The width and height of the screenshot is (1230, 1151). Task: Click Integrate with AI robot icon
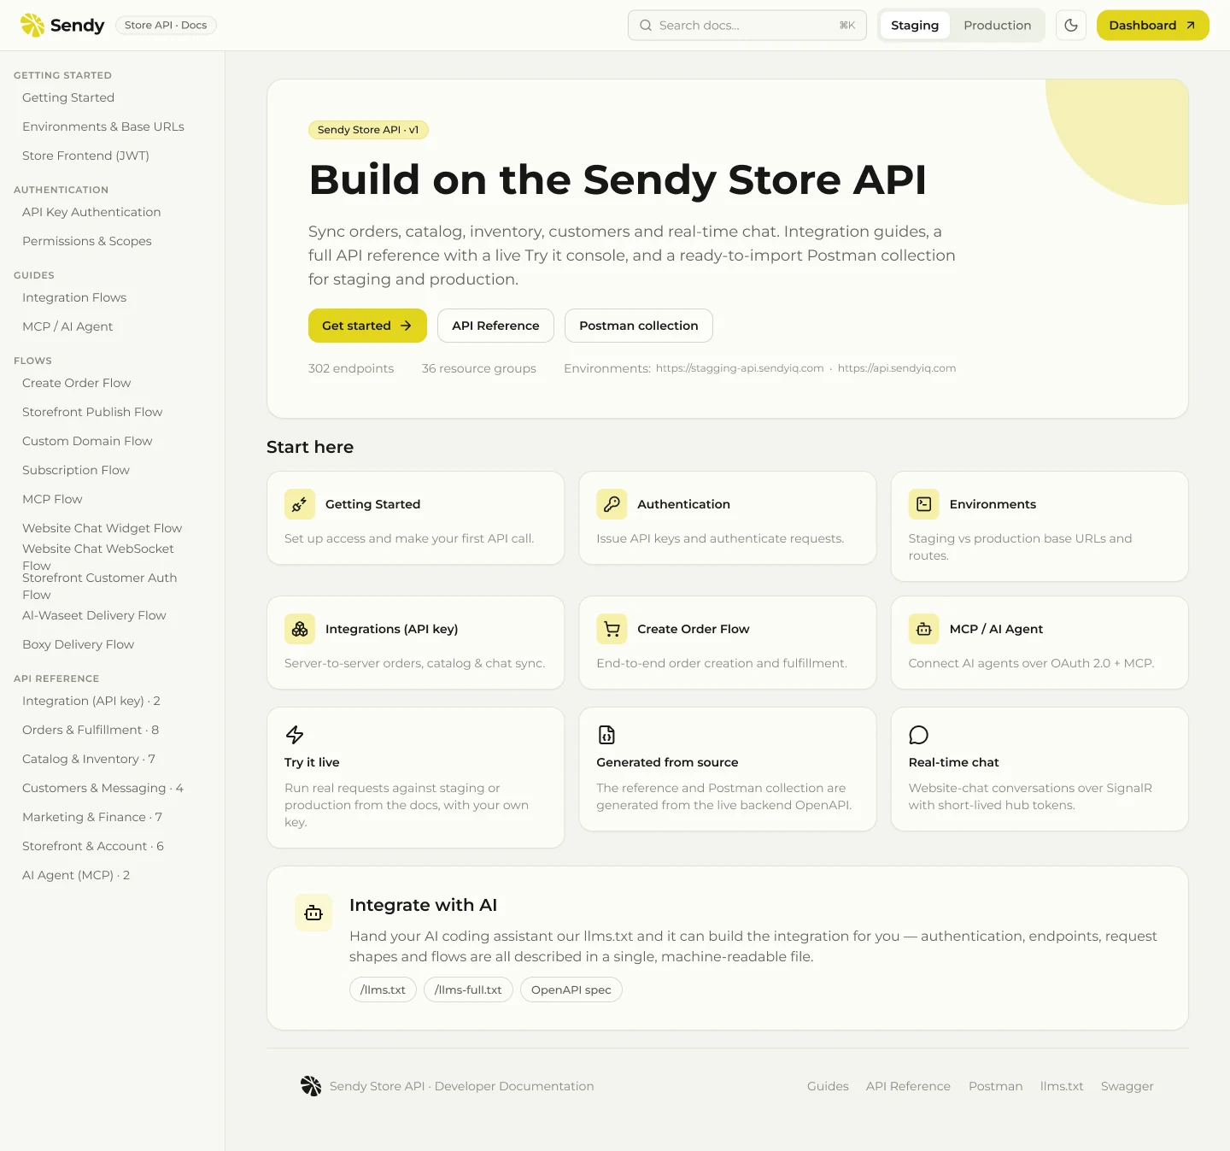313,913
